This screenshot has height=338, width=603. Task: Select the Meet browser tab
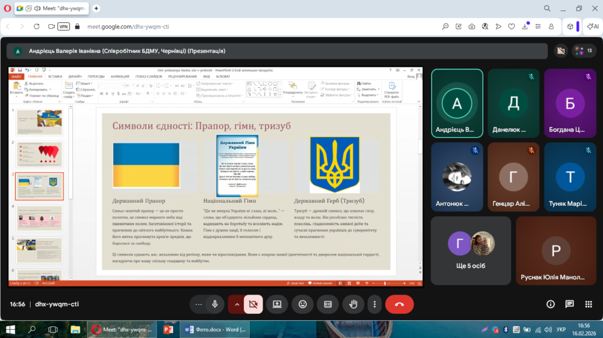51,9
